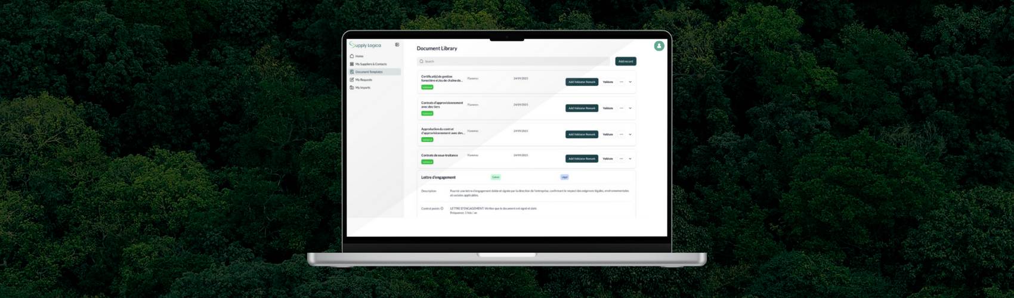Click the Lettre d'engagement heading

438,177
